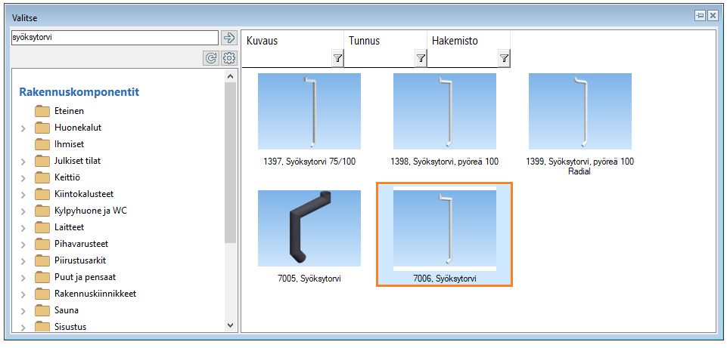Viewport: 727px width, 348px height.
Task: Click the refresh icon below search field
Action: [x=211, y=57]
